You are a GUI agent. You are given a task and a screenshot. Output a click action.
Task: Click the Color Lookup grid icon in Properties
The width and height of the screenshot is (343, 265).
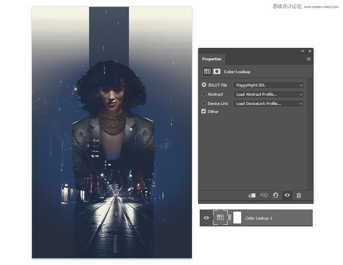tap(207, 71)
